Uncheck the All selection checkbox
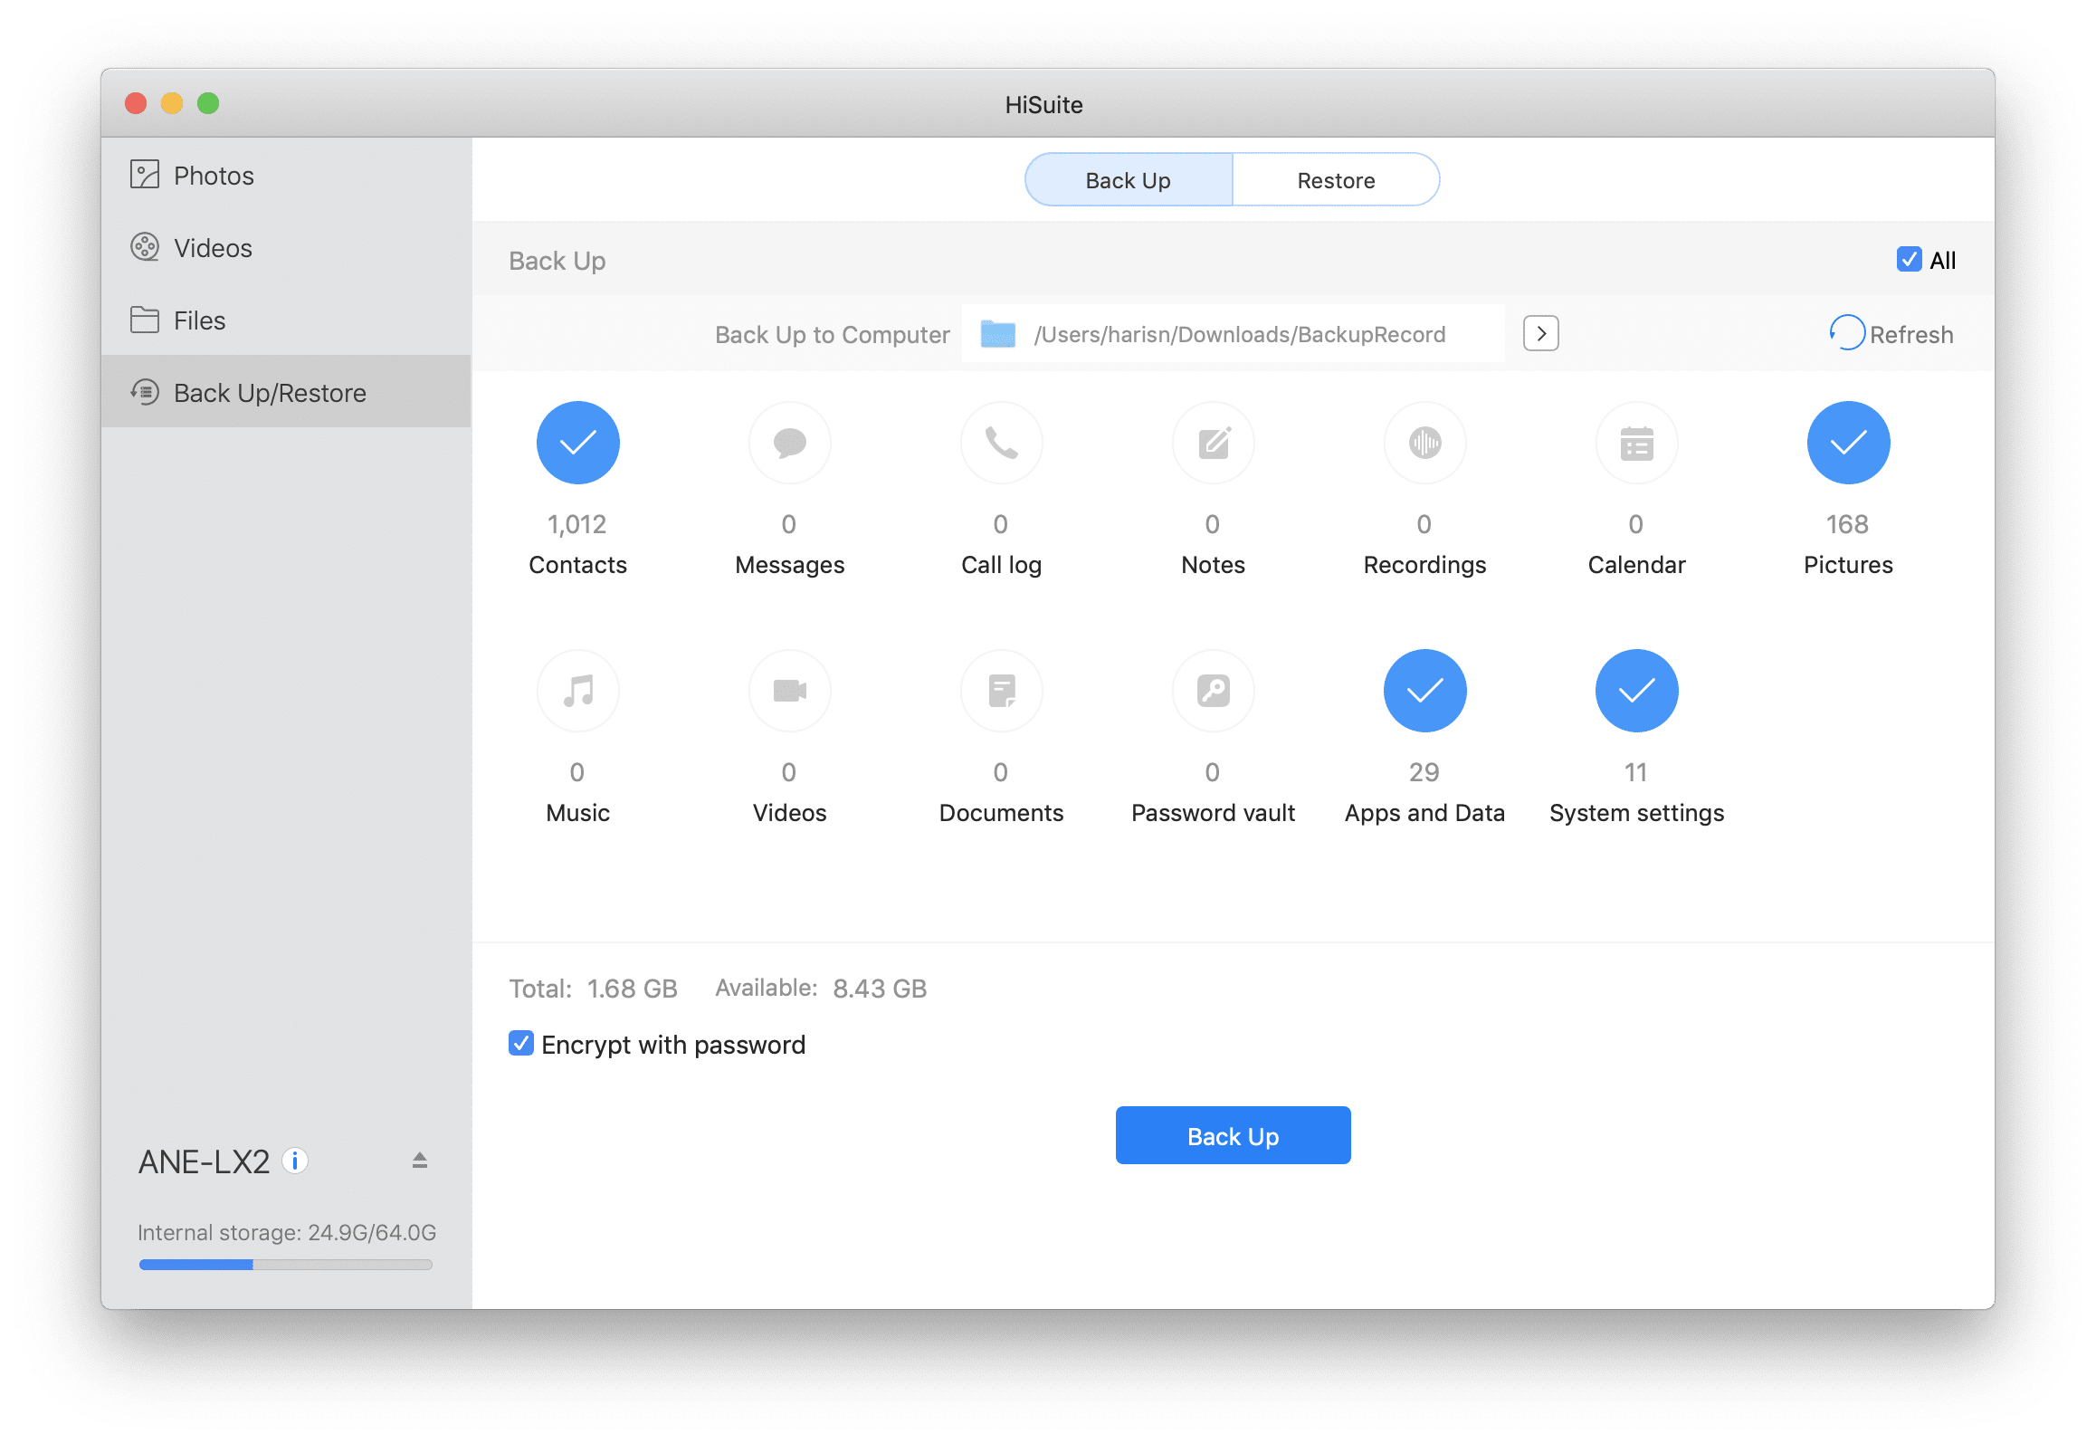The height and width of the screenshot is (1443, 2096). [x=1909, y=260]
